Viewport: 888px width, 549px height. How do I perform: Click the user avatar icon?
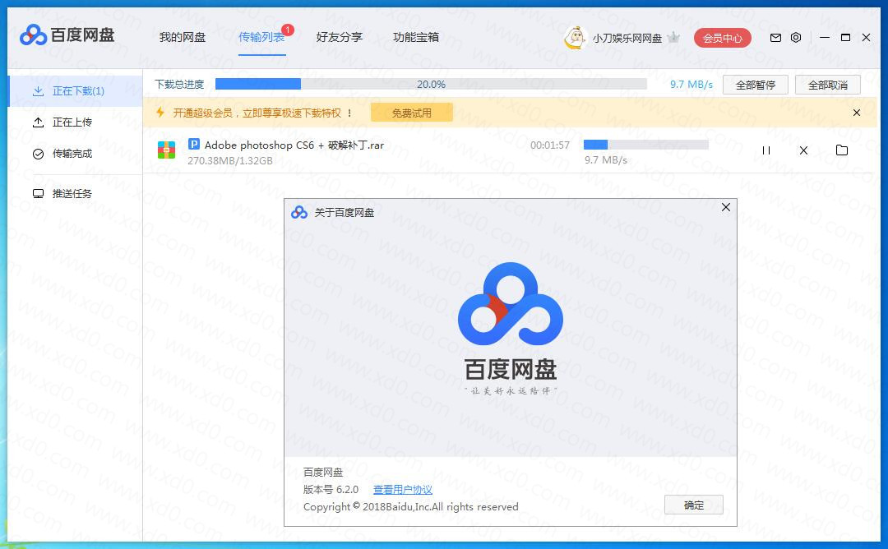[x=575, y=37]
